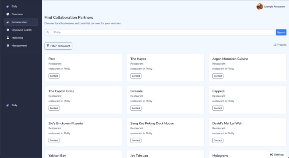Contact Argan Moroccan Cuisine
This screenshot has width=289, height=158.
coord(218,76)
